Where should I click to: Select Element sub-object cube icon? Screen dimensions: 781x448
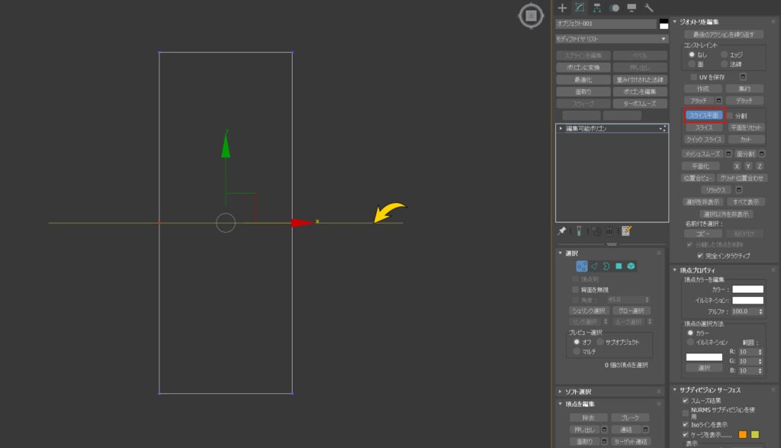tap(631, 266)
